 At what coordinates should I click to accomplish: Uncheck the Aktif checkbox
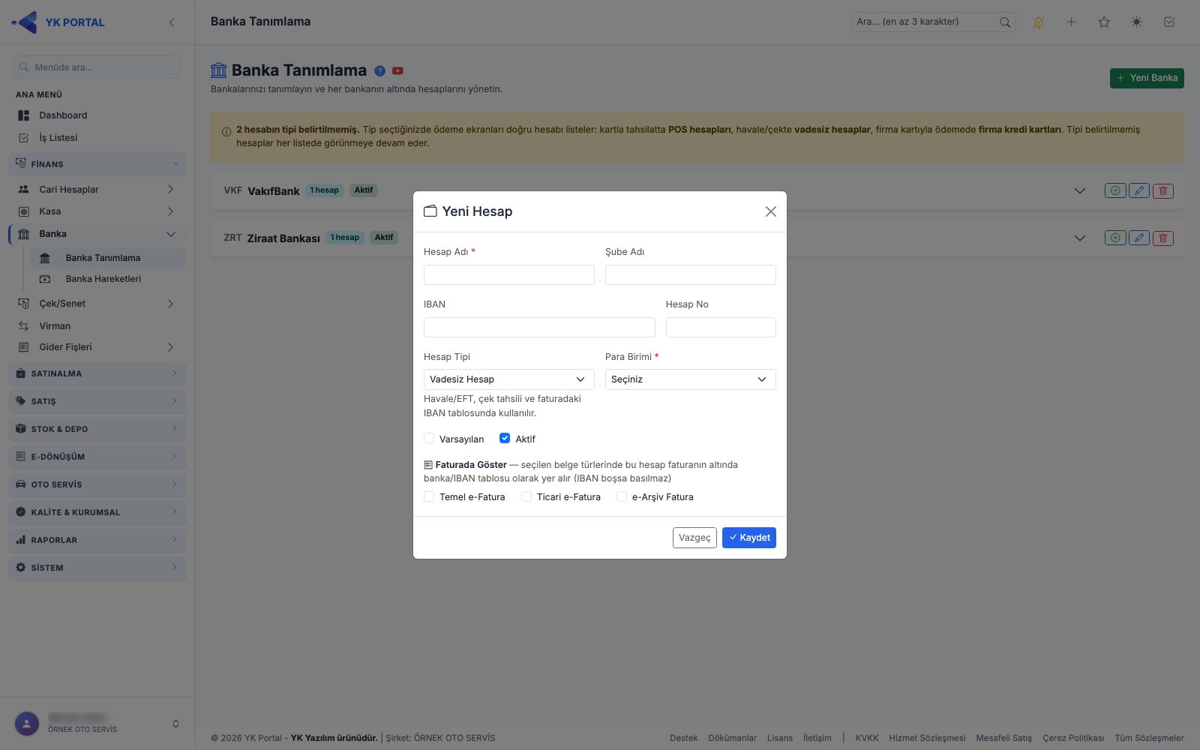(505, 439)
